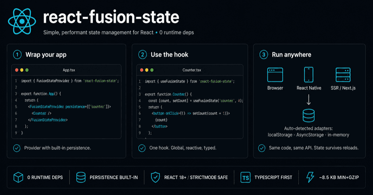Screen dimensions: 373x195
Task: Click the green dot in Counter.tsx window
Action: 152,70
